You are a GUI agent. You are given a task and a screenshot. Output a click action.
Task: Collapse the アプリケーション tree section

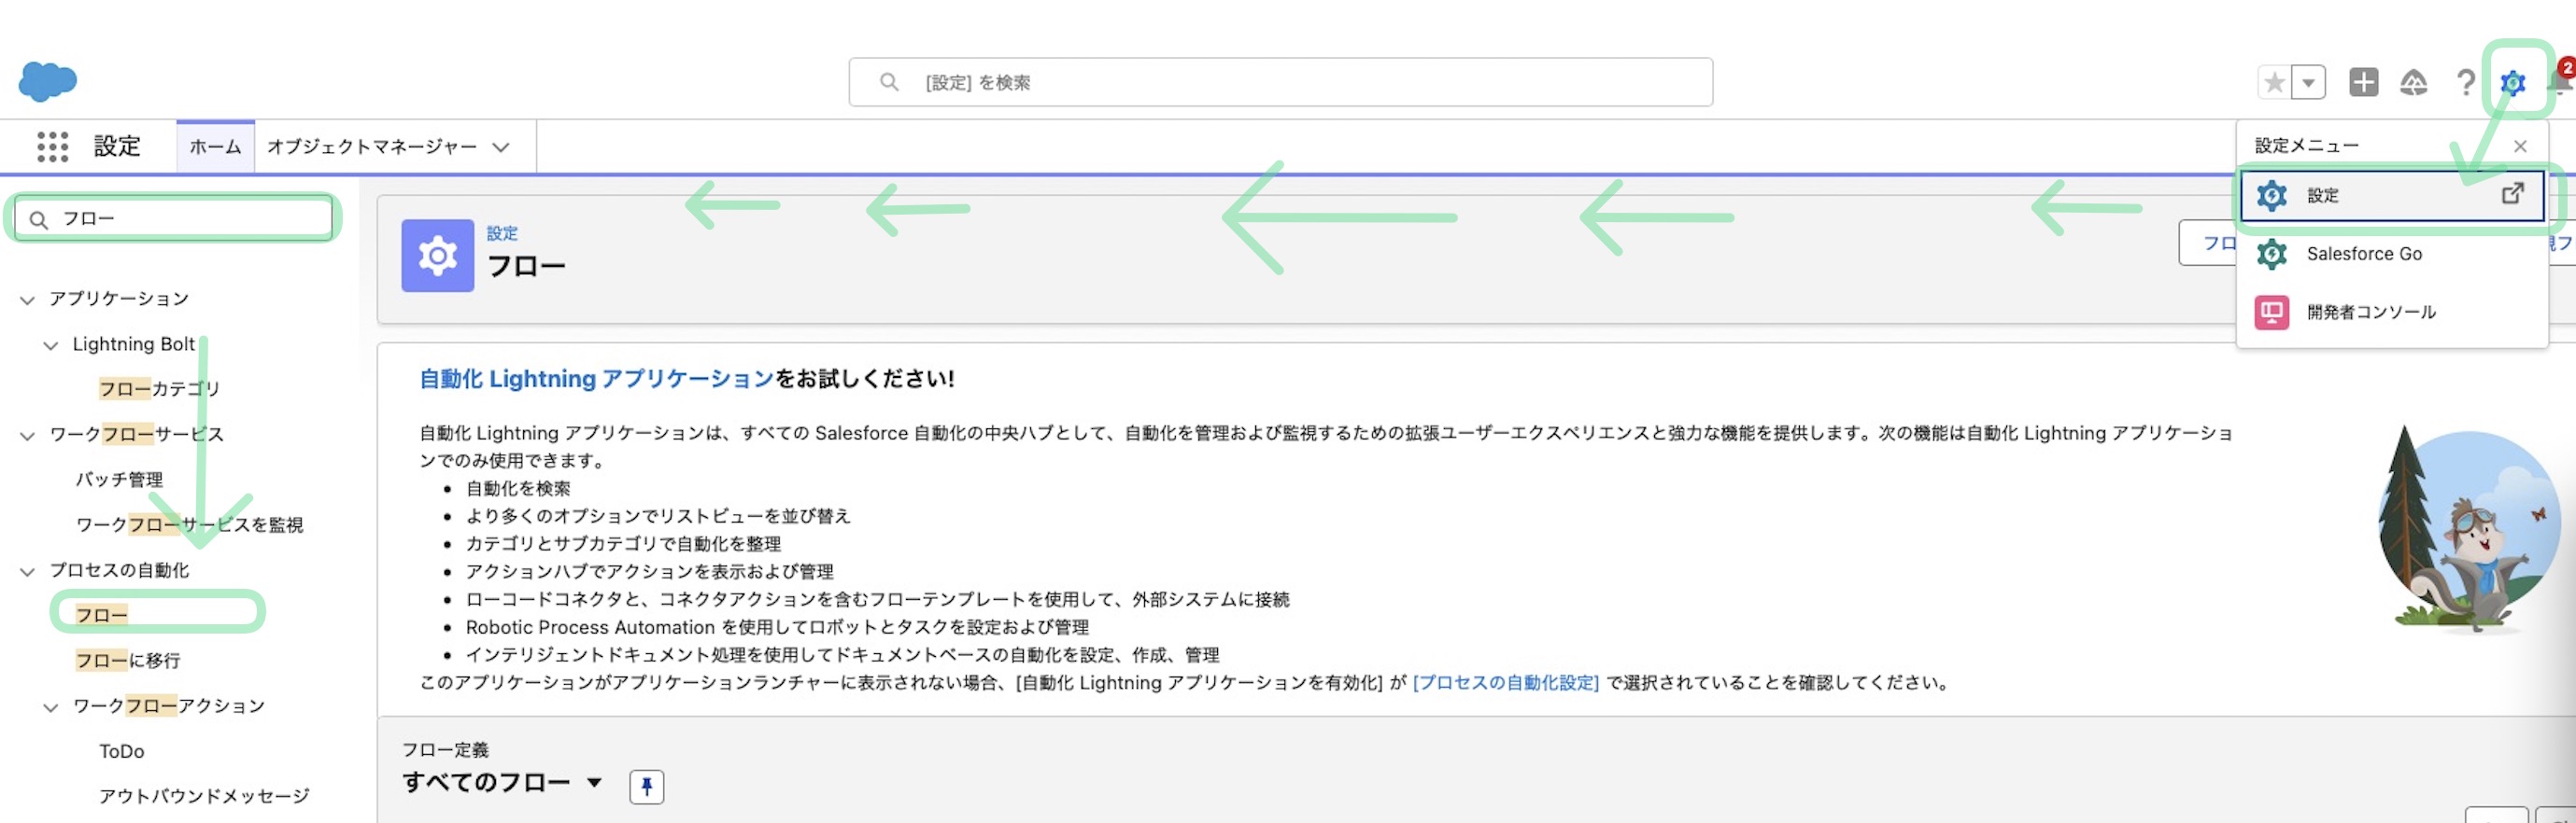tap(27, 300)
